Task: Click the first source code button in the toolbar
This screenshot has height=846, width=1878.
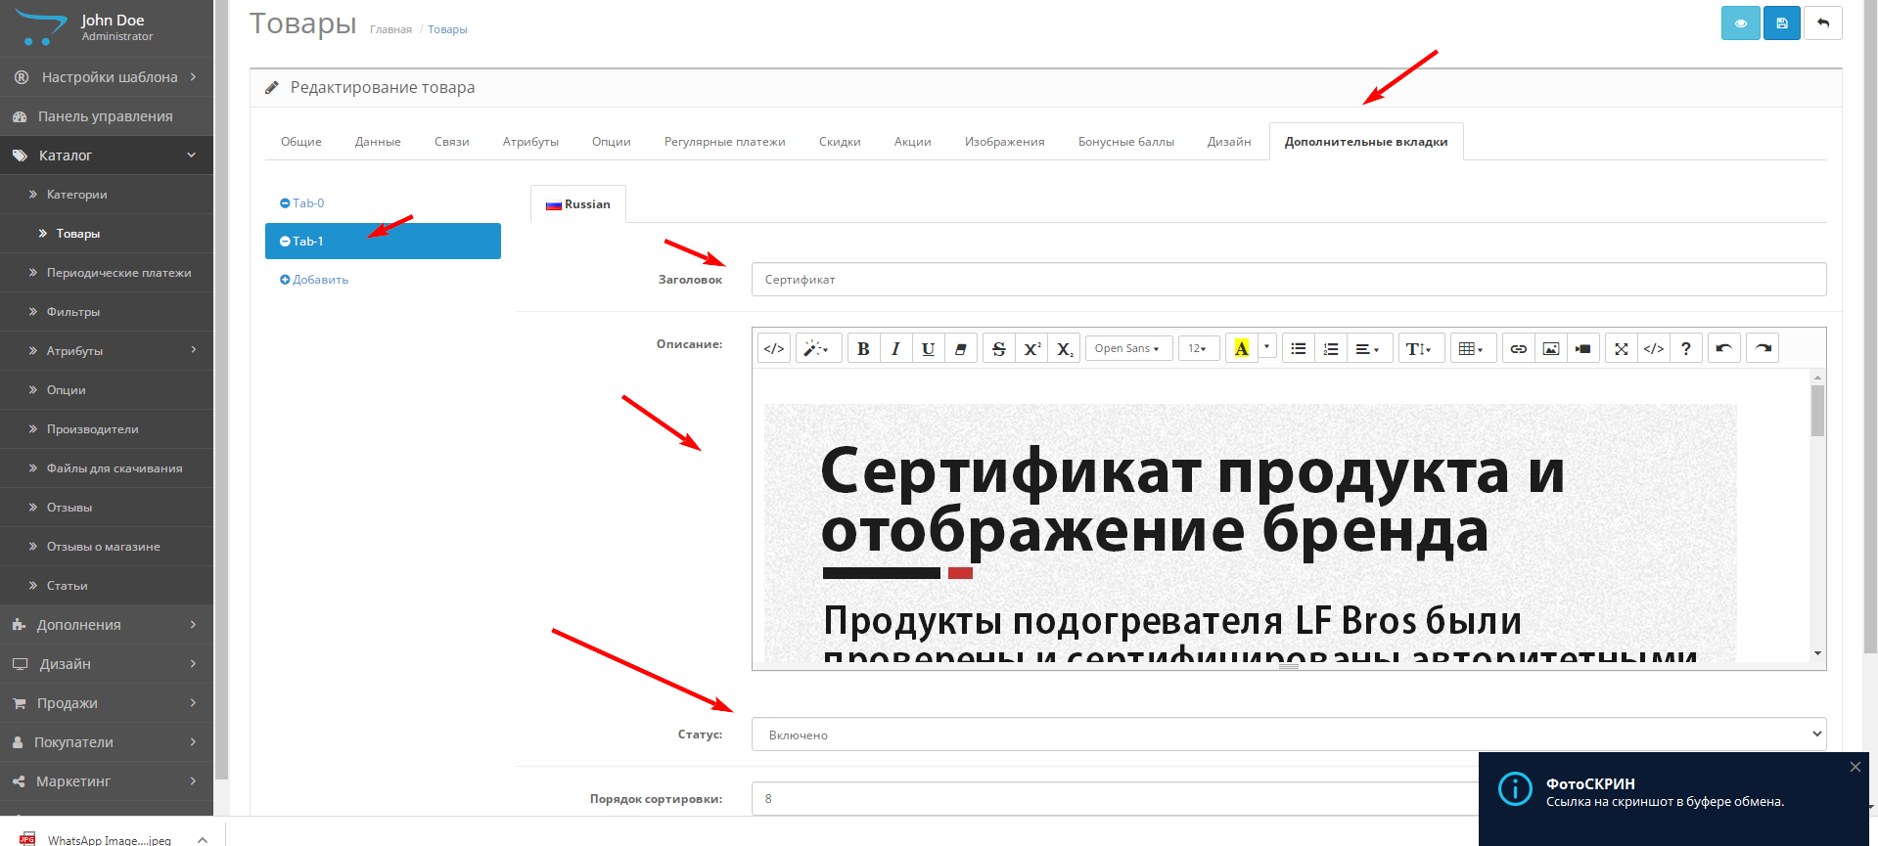Action: pyautogui.click(x=774, y=348)
